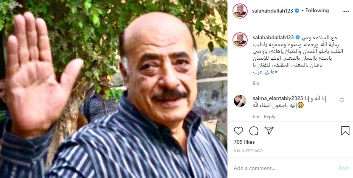Focus the Add a comment field
Screen dimensions: 353x178
pyautogui.click(x=284, y=168)
